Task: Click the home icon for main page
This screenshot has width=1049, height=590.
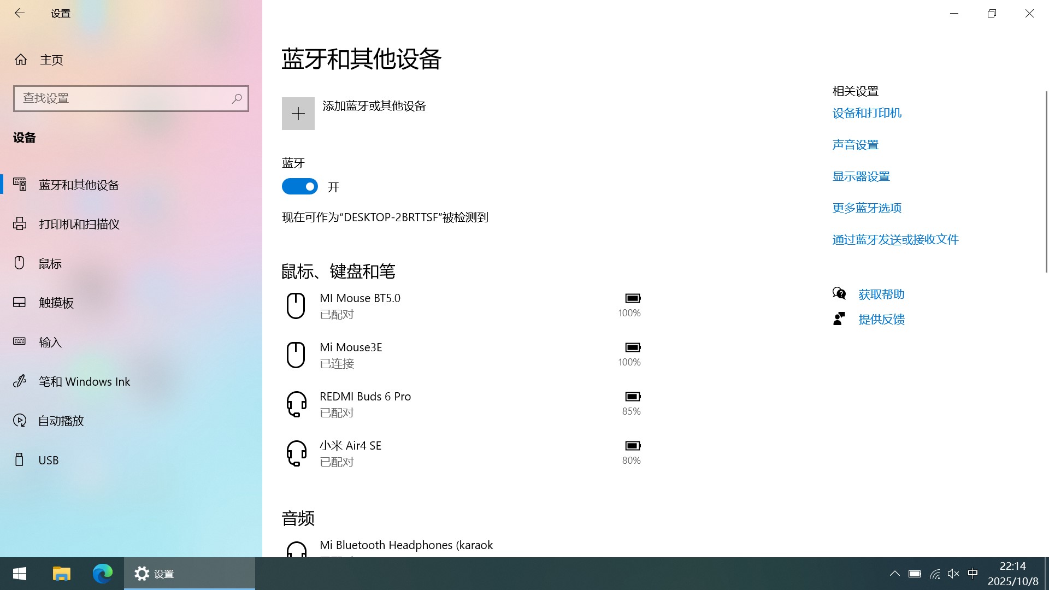Action: 21,60
